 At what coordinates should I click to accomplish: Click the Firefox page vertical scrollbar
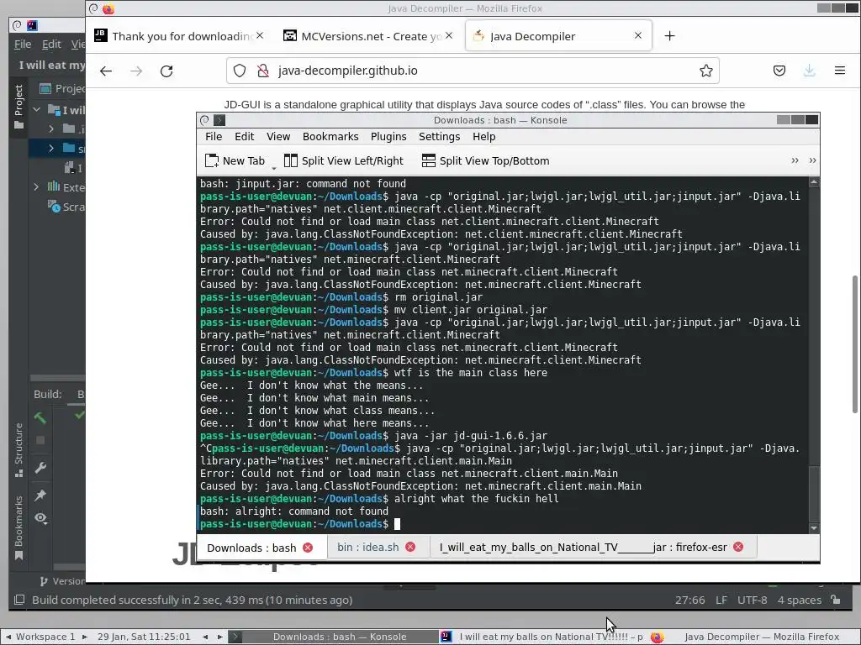[855, 343]
